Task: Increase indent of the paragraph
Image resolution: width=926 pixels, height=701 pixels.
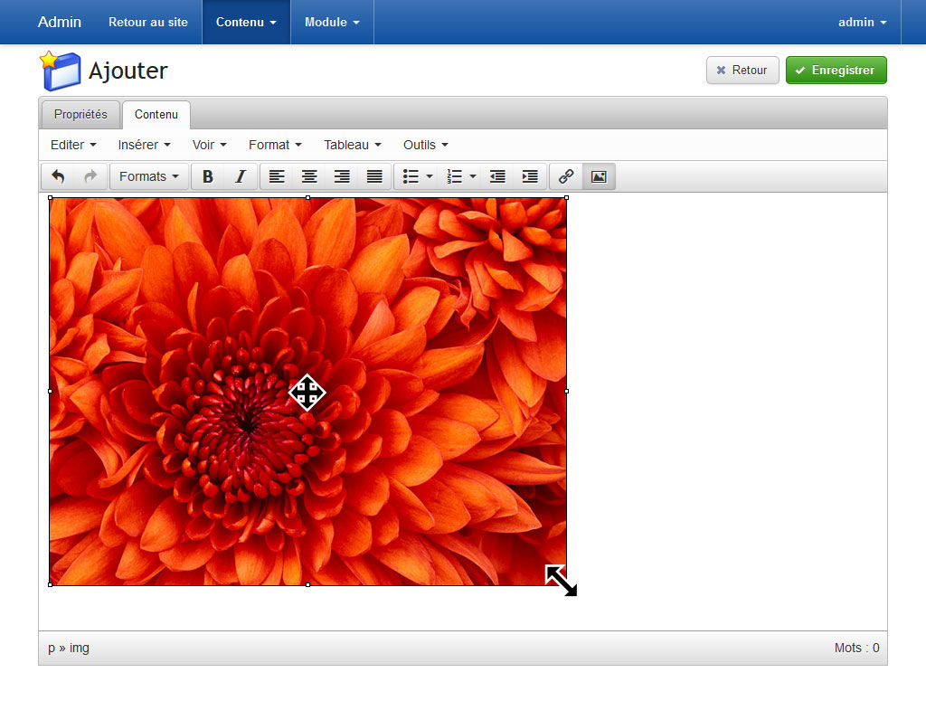Action: pos(530,176)
